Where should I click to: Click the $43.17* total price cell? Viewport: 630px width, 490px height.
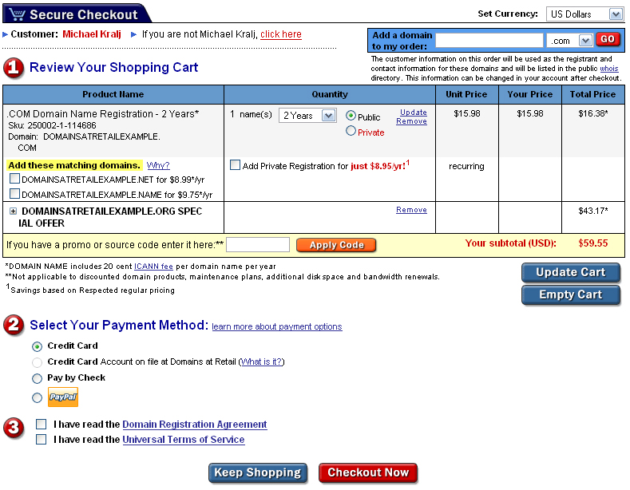click(x=593, y=211)
